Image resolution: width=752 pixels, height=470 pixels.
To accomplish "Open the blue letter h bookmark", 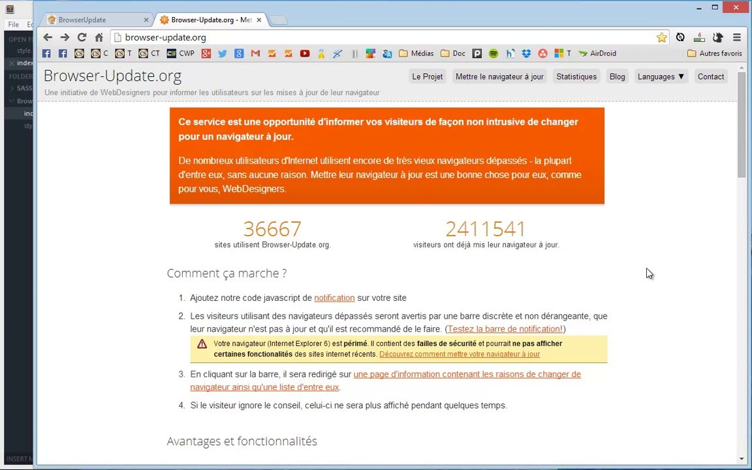I will (x=510, y=54).
